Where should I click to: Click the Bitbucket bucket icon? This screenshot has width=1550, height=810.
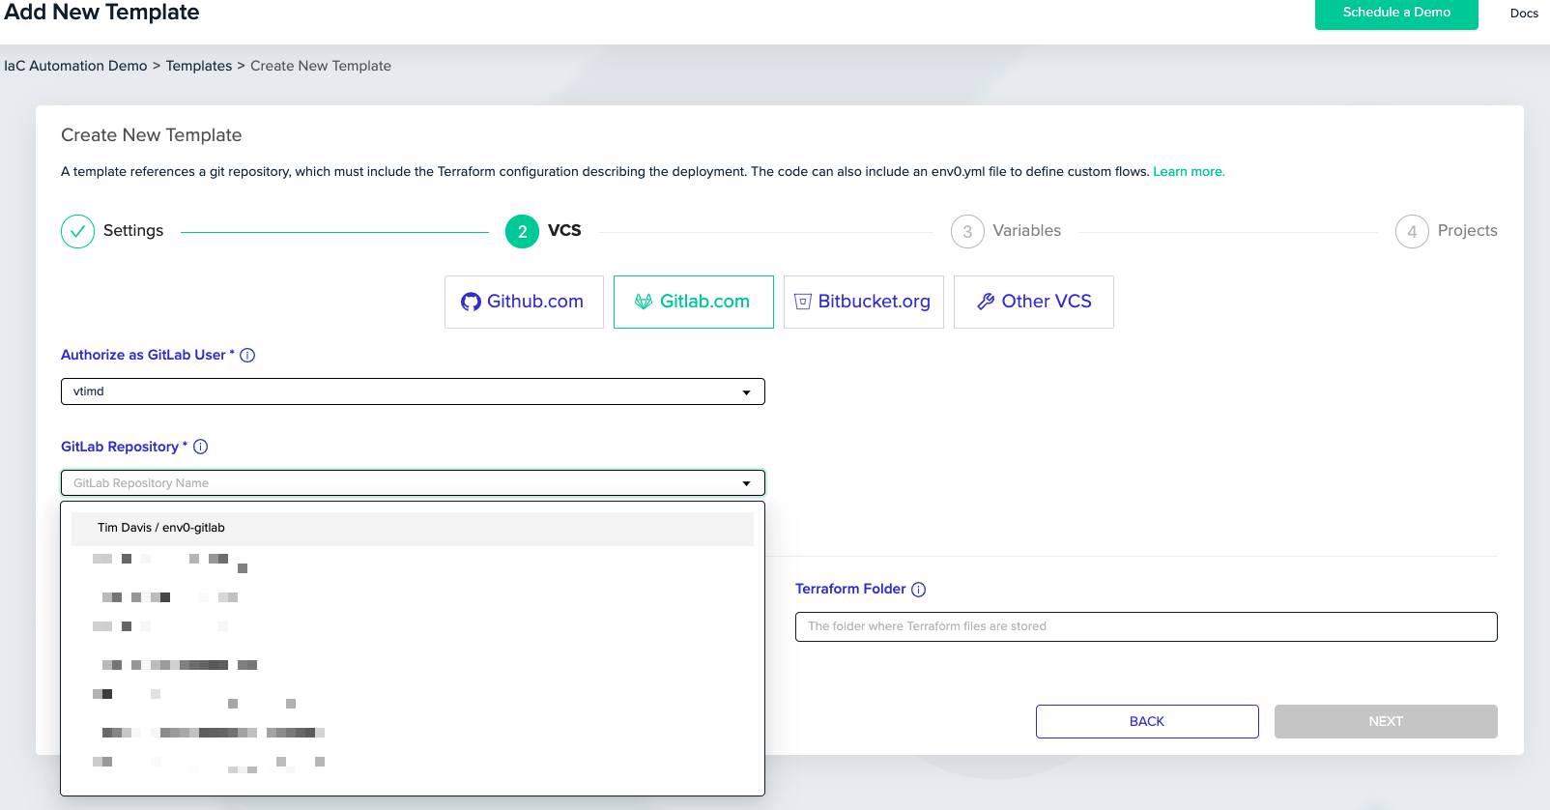tap(802, 302)
